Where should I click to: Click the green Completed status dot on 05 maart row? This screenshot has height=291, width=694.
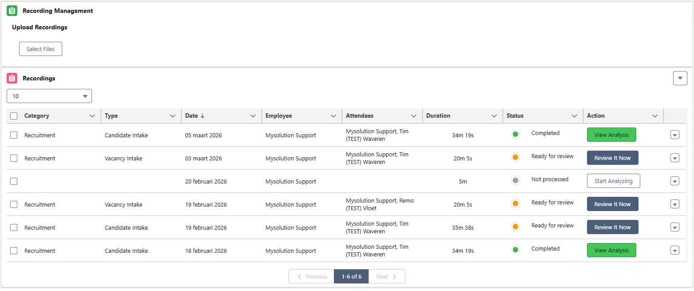(x=515, y=134)
